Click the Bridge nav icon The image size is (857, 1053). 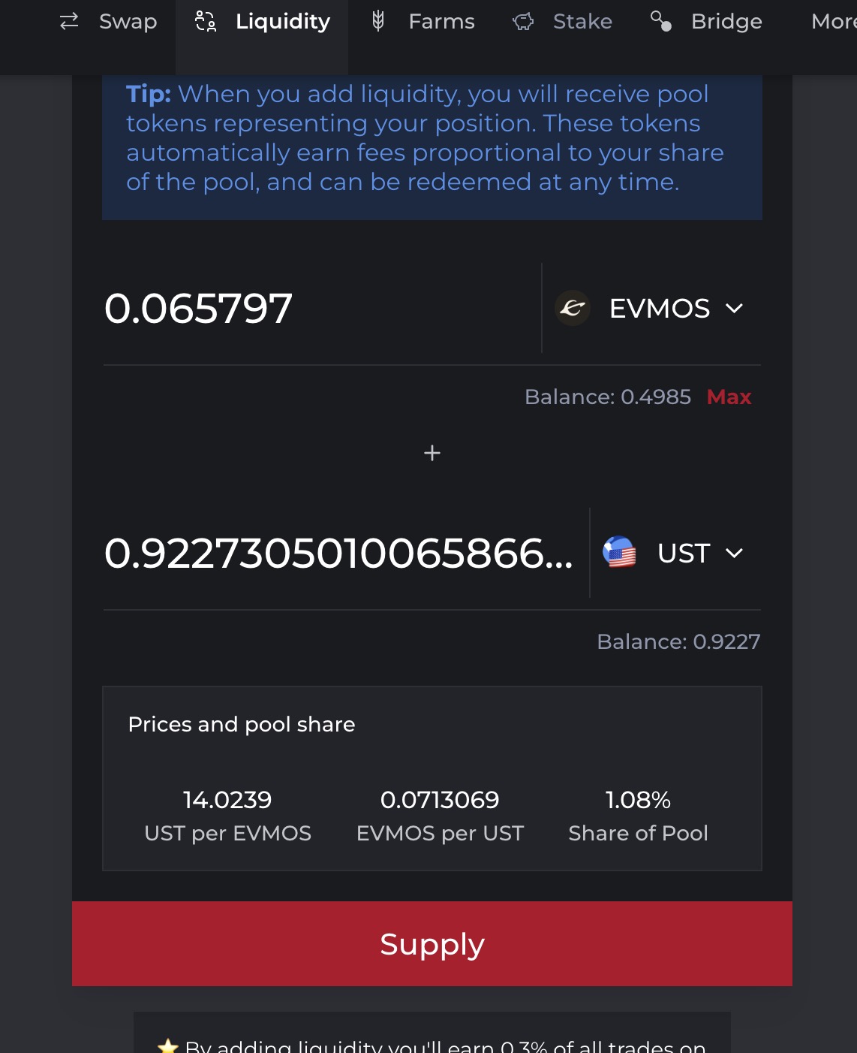[661, 21]
